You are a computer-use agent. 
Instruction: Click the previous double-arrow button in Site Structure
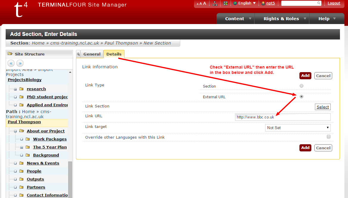pos(11,63)
